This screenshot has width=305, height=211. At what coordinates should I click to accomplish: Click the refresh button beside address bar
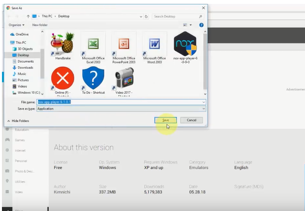coord(146,17)
